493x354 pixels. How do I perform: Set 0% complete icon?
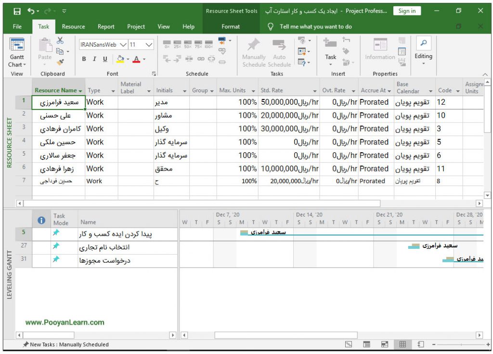tap(167, 44)
